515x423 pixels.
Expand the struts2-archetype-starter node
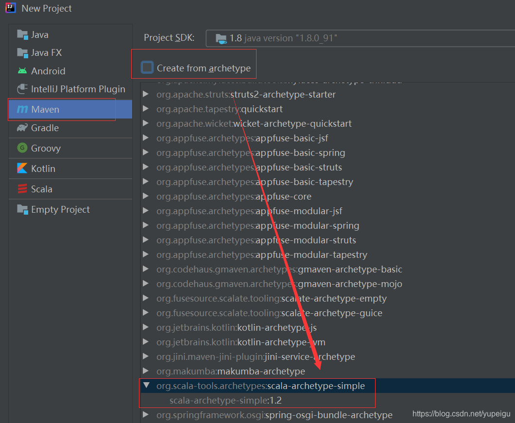click(146, 94)
